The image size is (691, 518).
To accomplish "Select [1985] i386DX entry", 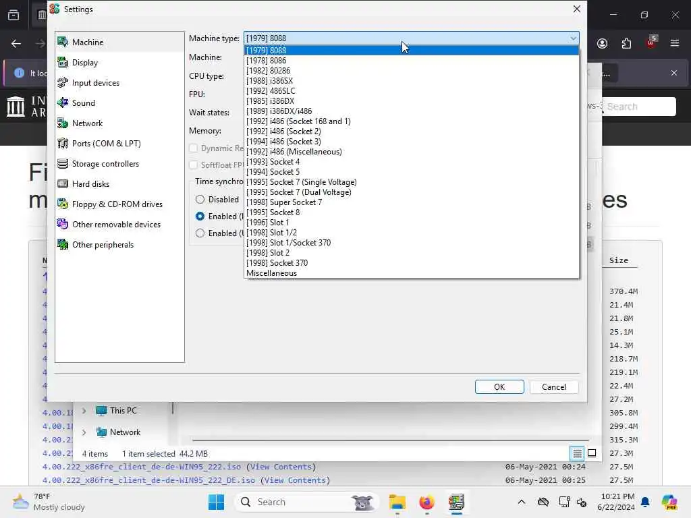I will coord(412,101).
